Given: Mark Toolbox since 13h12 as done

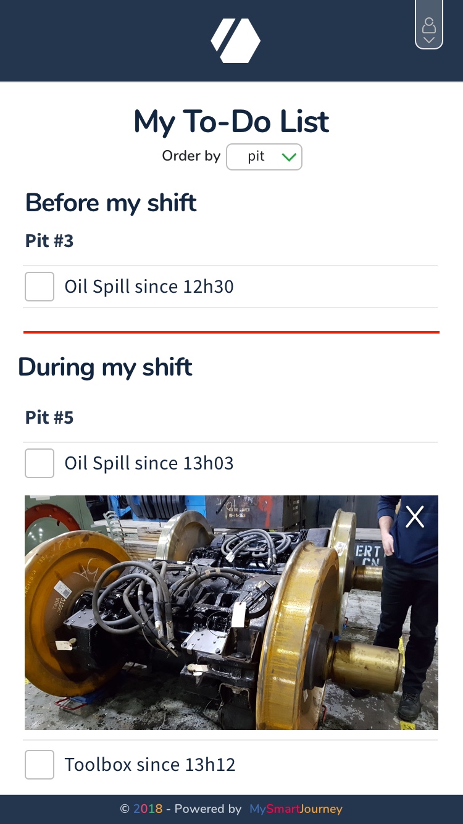Looking at the screenshot, I should [x=40, y=765].
